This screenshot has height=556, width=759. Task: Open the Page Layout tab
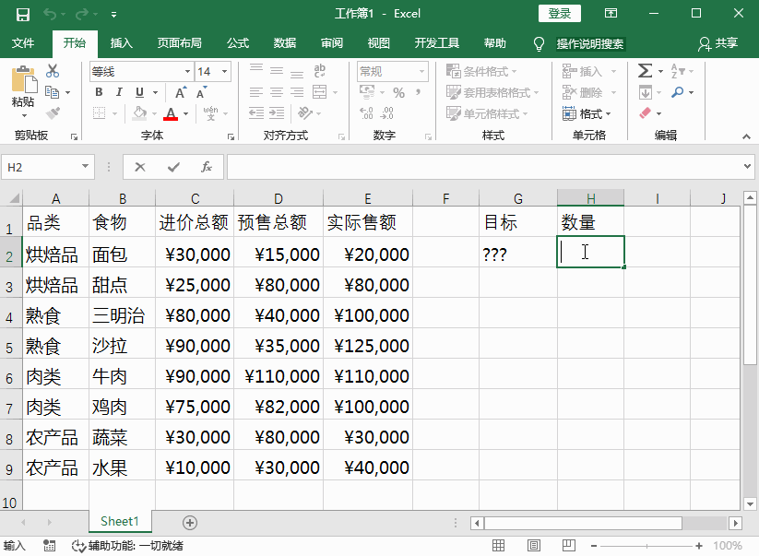coord(179,43)
